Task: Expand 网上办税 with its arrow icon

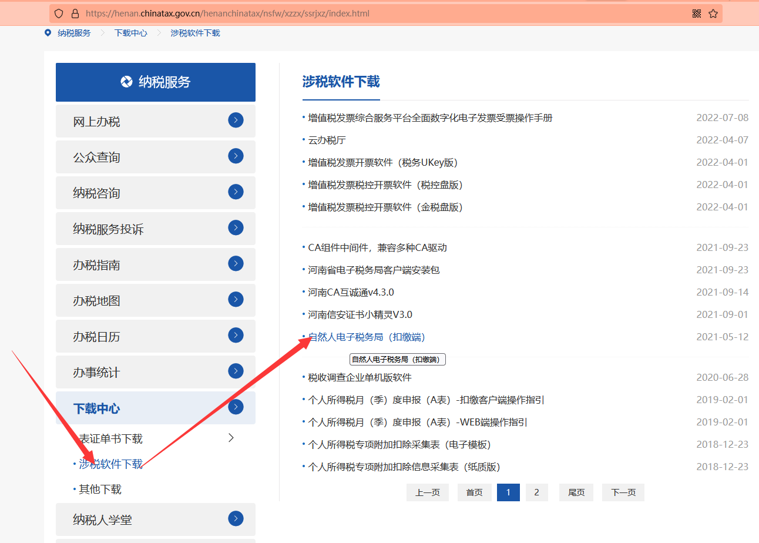Action: click(236, 120)
